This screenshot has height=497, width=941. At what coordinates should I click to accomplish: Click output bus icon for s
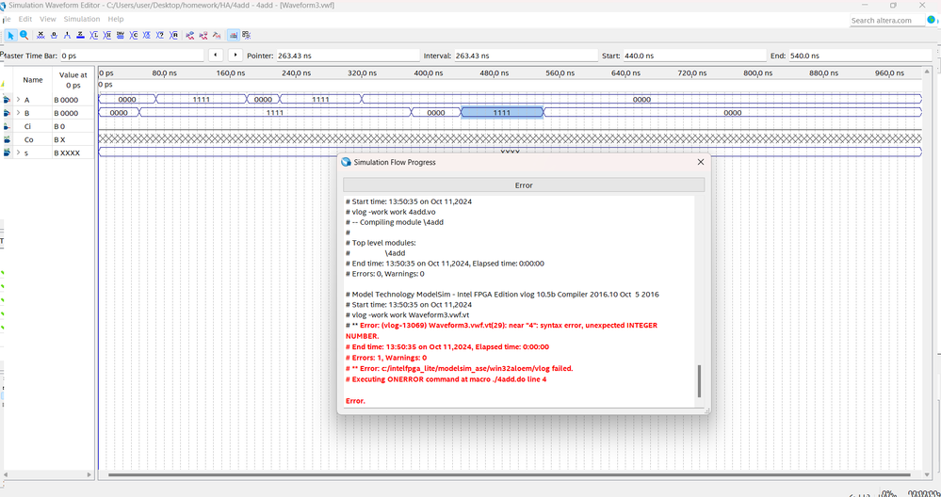pyautogui.click(x=7, y=152)
